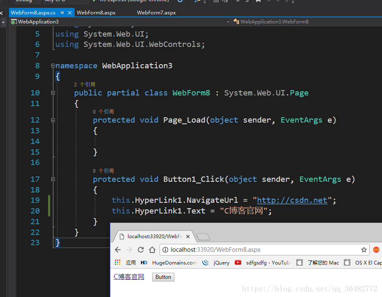The height and width of the screenshot is (297, 382).
Task: Click System.Web.UI.WebControls on line 6
Action: (x=142, y=44)
